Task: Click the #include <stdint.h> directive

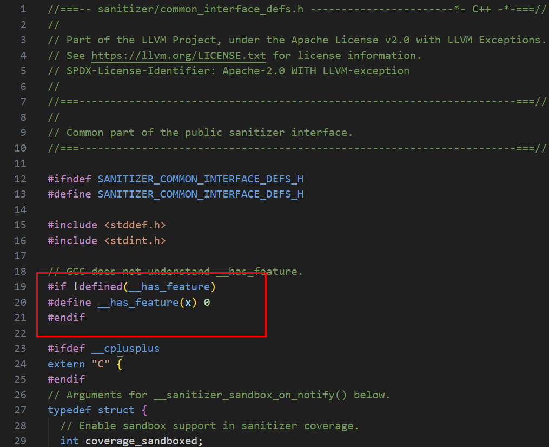Action: 106,240
